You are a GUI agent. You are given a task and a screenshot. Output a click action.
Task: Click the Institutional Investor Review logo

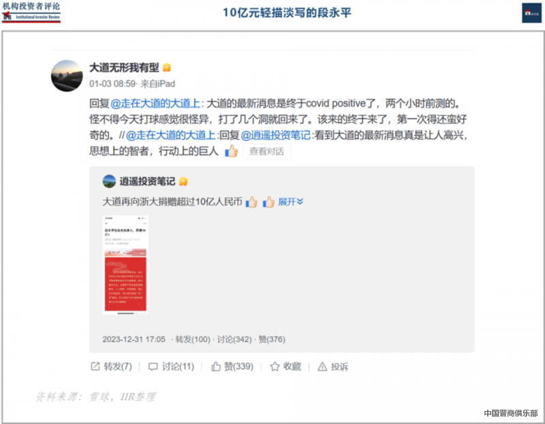31,12
